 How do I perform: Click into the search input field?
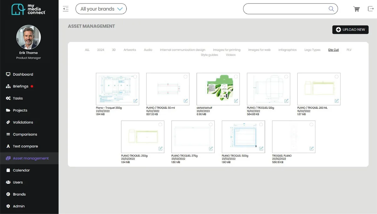click(290, 9)
